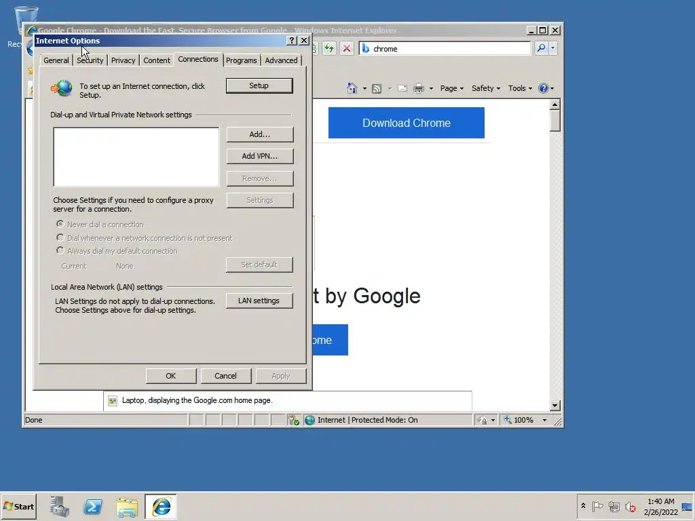Click the Home icon in IE toolbar
The image size is (695, 521).
(x=352, y=88)
